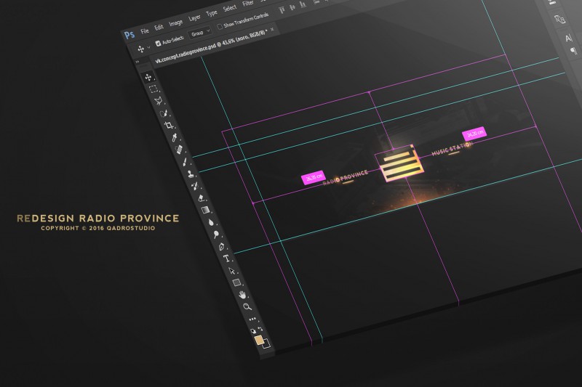Image resolution: width=582 pixels, height=387 pixels.
Task: Uncheck the Auto-Select checkbox
Action: click(x=158, y=44)
